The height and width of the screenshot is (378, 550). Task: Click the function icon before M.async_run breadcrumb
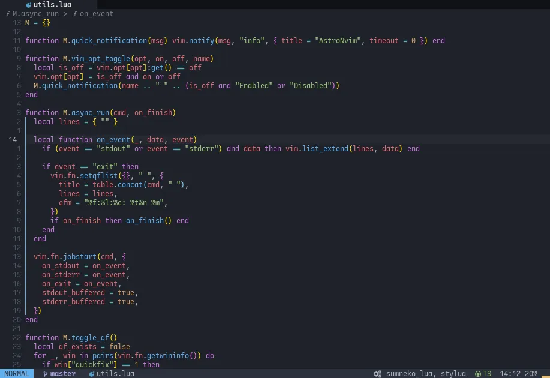click(x=8, y=13)
